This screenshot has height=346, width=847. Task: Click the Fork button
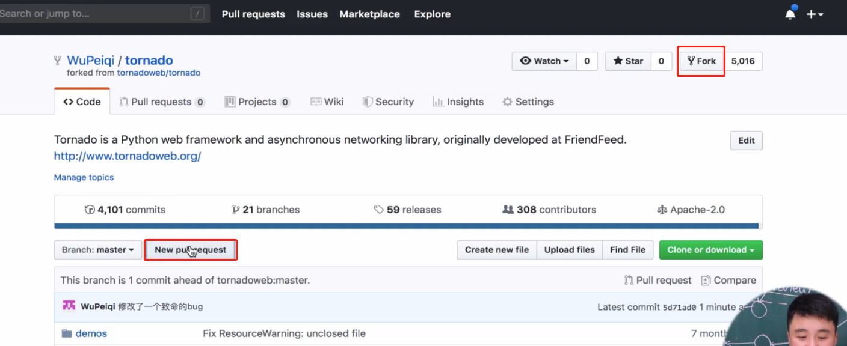tap(701, 61)
